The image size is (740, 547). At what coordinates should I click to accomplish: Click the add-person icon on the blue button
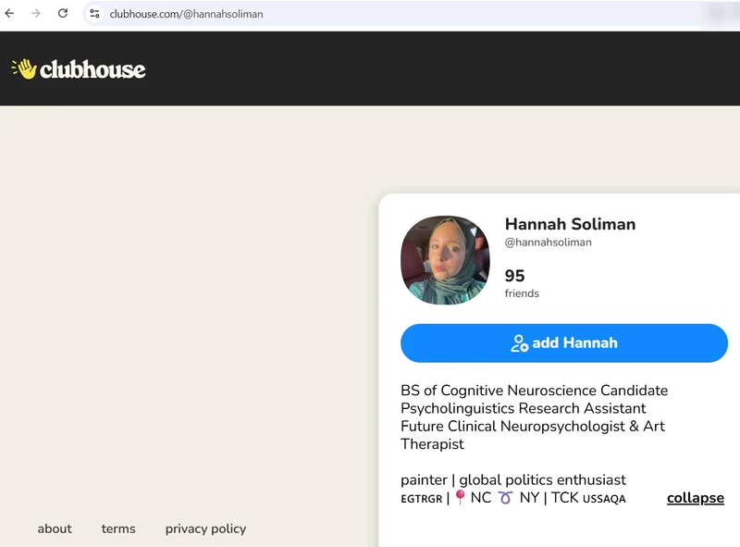tap(520, 343)
